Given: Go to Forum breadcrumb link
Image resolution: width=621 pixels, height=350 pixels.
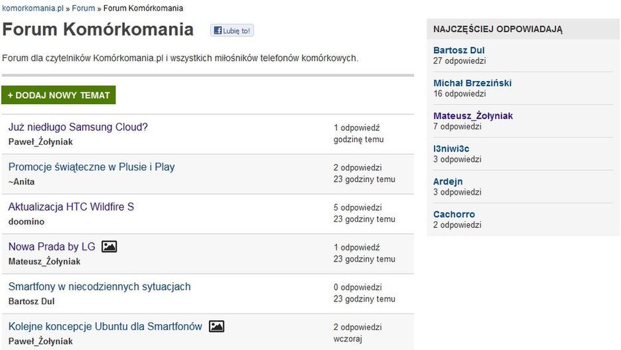Looking at the screenshot, I should [x=83, y=9].
